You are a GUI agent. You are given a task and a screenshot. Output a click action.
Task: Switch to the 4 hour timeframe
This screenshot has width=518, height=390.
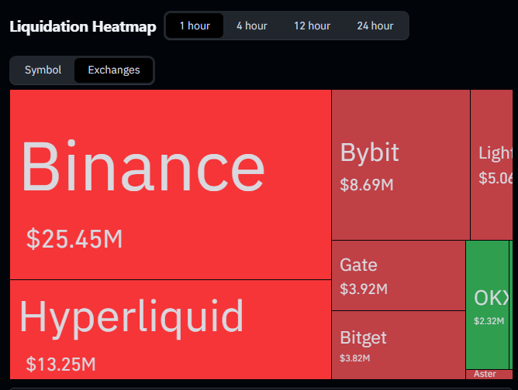pos(252,26)
